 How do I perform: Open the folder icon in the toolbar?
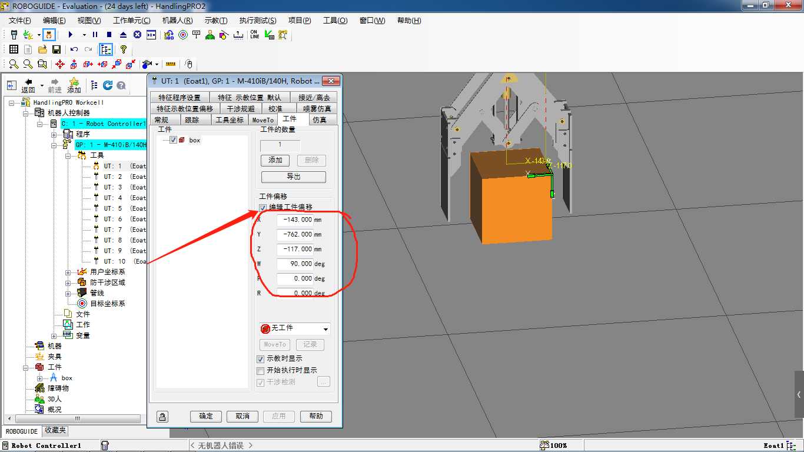[42, 49]
